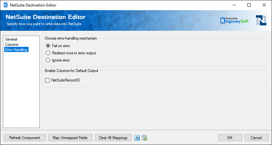Click Clear All Mappings button
The height and width of the screenshot is (145, 272).
[113, 138]
